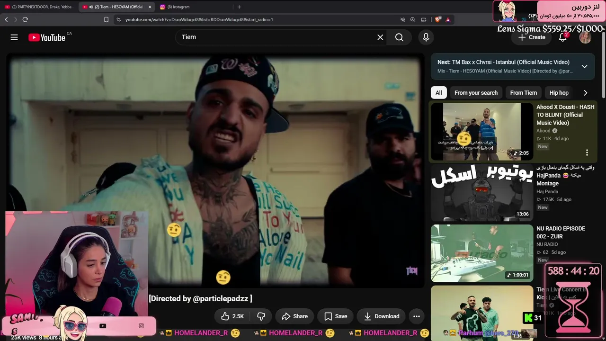Open the zoom magnifier in the address bar
606x341 pixels.
tap(413, 19)
